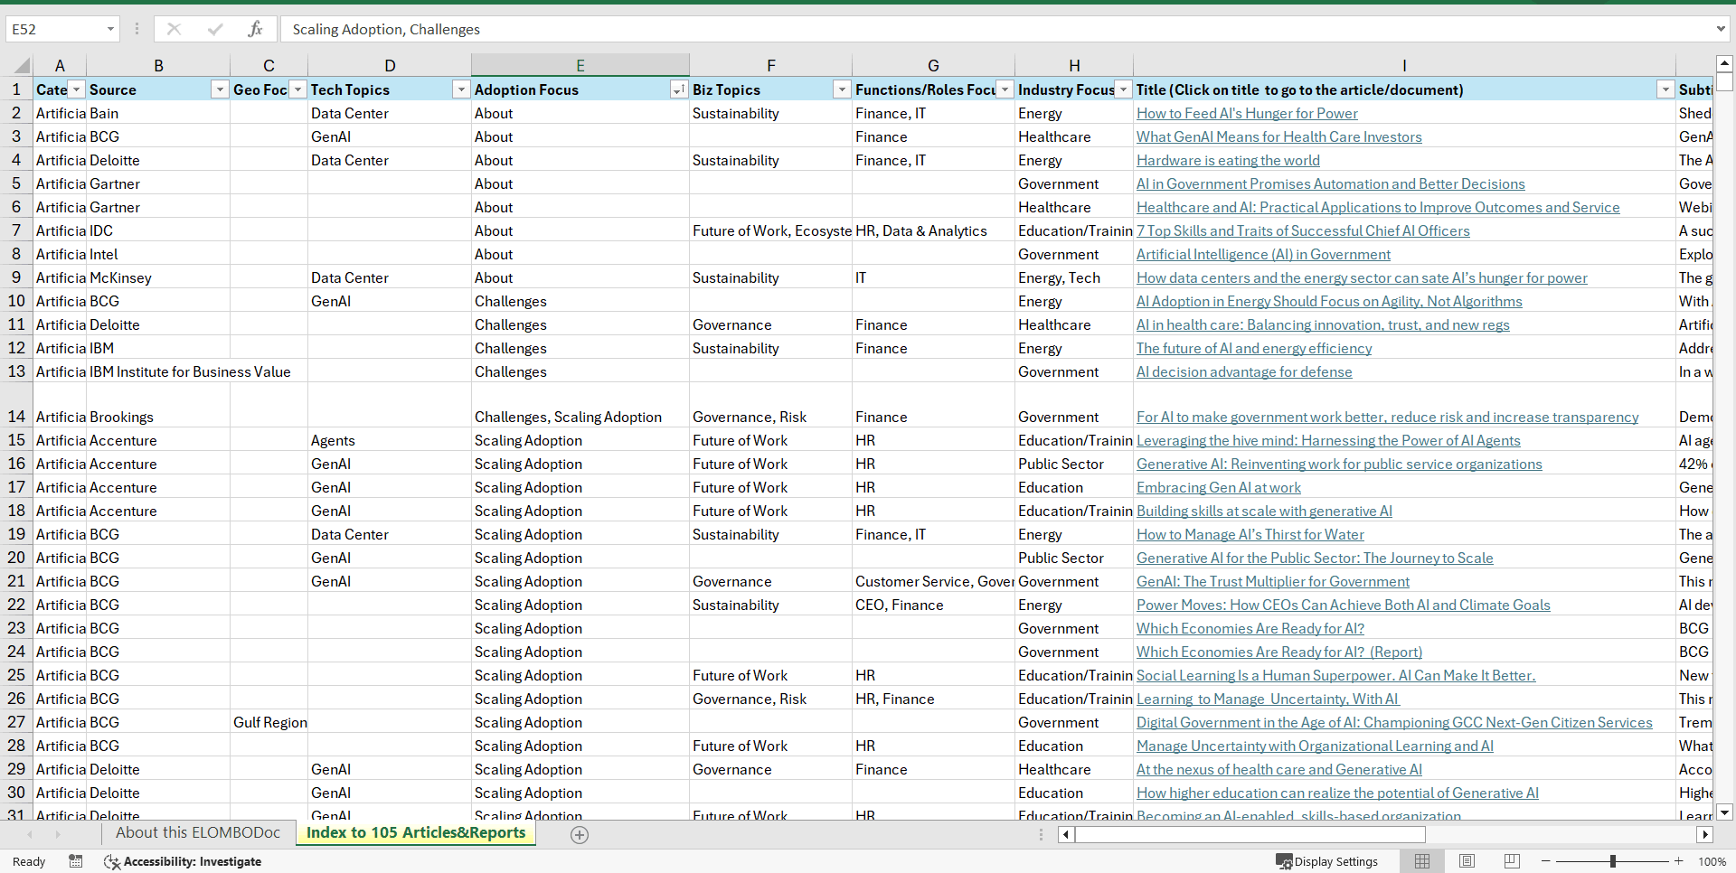This screenshot has width=1736, height=873.
Task: Open the Insert Function fx icon
Action: tap(255, 29)
